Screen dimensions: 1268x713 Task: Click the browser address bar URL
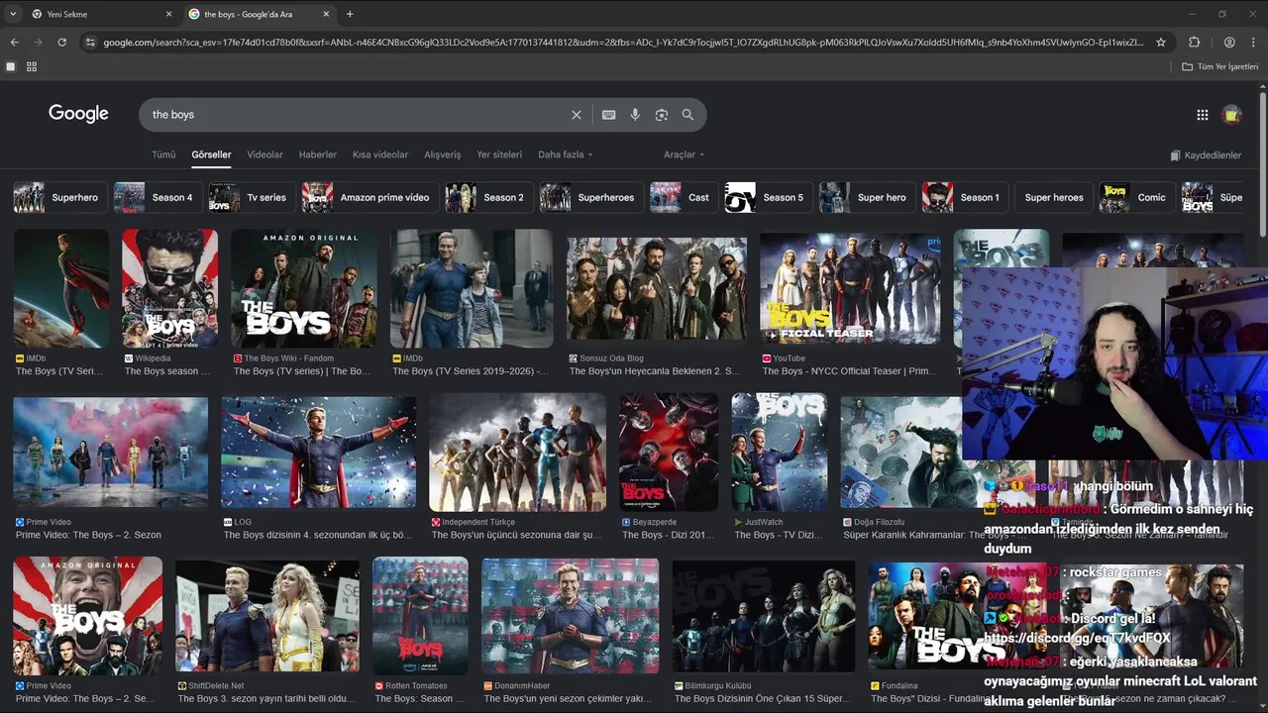point(624,43)
